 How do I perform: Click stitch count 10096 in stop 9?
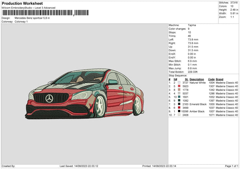pos(185,111)
